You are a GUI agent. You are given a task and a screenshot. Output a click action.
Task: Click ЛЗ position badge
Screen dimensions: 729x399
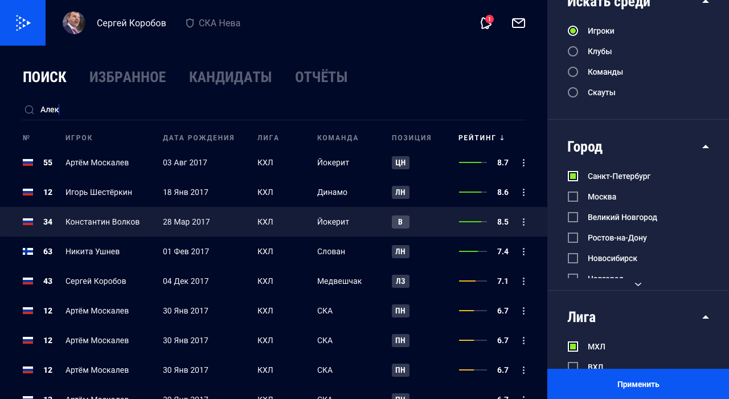coord(400,281)
